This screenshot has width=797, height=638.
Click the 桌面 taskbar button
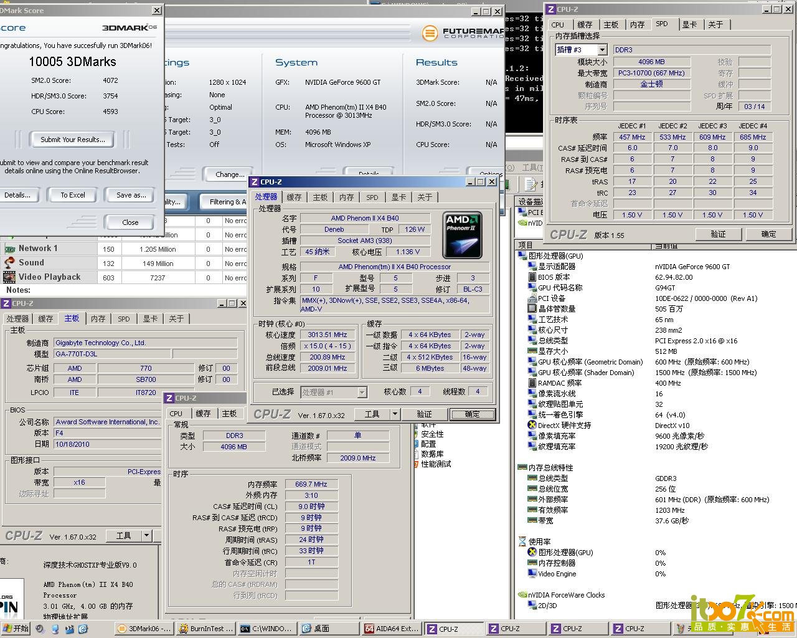pyautogui.click(x=329, y=629)
